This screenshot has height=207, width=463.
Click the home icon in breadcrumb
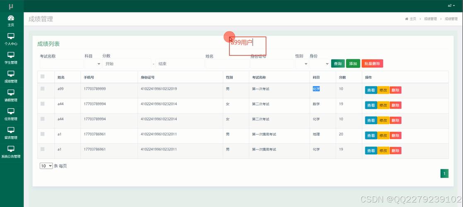(x=407, y=19)
